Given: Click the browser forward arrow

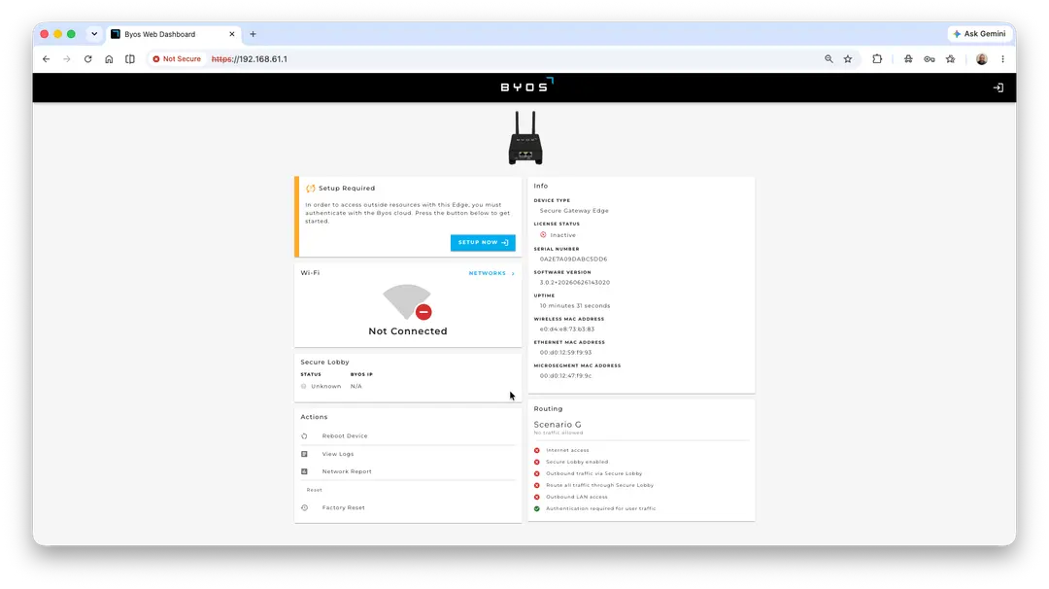Looking at the screenshot, I should (67, 59).
